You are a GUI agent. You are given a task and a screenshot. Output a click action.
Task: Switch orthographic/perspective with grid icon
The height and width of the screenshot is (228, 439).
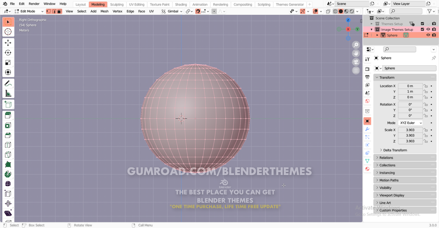click(x=356, y=70)
